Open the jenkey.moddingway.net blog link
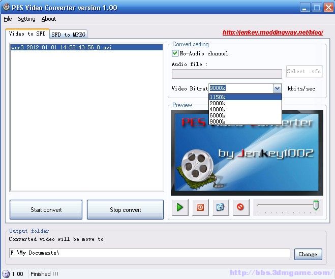The image size is (335, 279). (x=272, y=33)
